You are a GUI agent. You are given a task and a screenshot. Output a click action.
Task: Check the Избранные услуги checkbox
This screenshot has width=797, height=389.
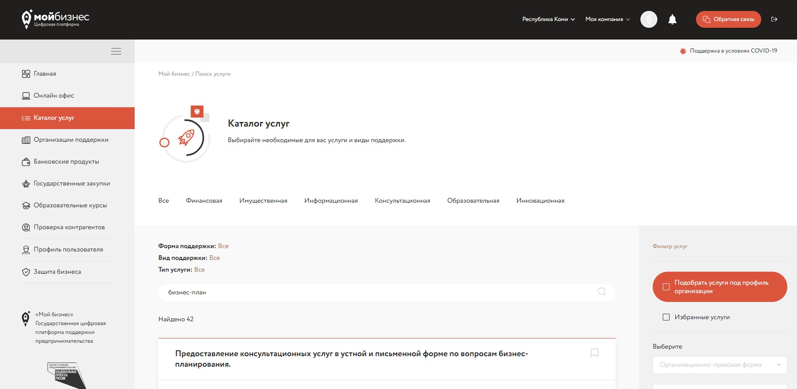tap(666, 317)
